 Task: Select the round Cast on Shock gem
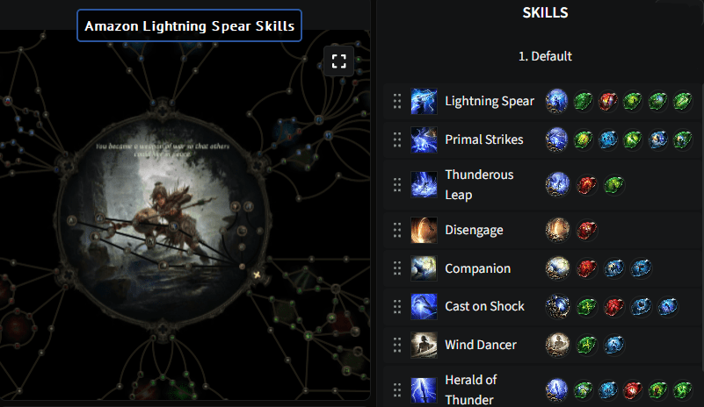point(557,307)
